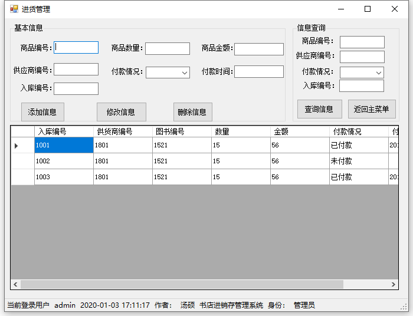Focus the 供应商编号 field in 信息查询
413x316 pixels.
point(362,57)
